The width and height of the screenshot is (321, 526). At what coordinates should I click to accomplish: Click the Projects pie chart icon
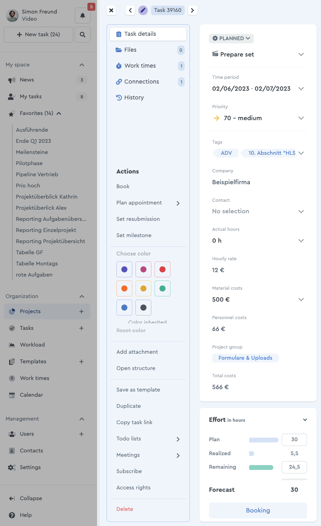pyautogui.click(x=12, y=312)
